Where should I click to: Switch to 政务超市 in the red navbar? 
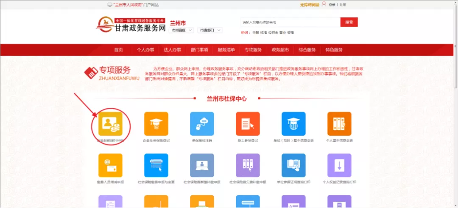(280, 50)
